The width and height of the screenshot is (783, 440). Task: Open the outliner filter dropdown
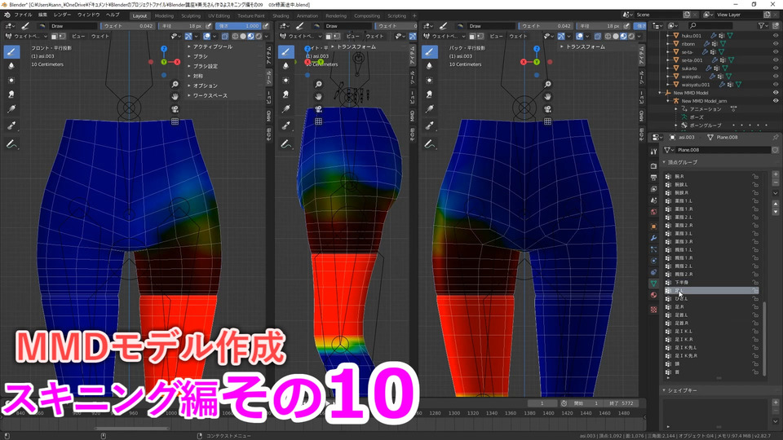click(763, 25)
